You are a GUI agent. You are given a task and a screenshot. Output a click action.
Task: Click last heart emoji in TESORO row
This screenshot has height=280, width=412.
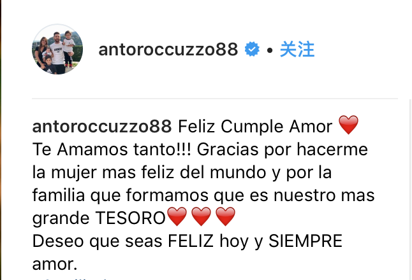(x=225, y=216)
